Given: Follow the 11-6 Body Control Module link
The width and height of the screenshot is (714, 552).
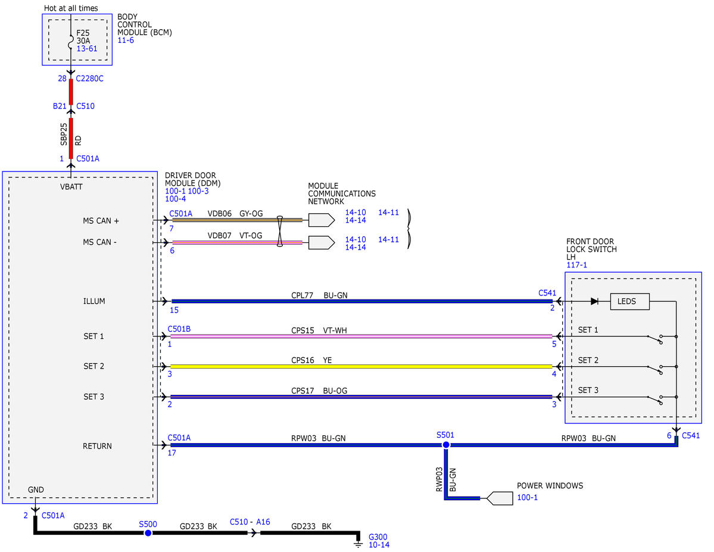Looking at the screenshot, I should (126, 40).
